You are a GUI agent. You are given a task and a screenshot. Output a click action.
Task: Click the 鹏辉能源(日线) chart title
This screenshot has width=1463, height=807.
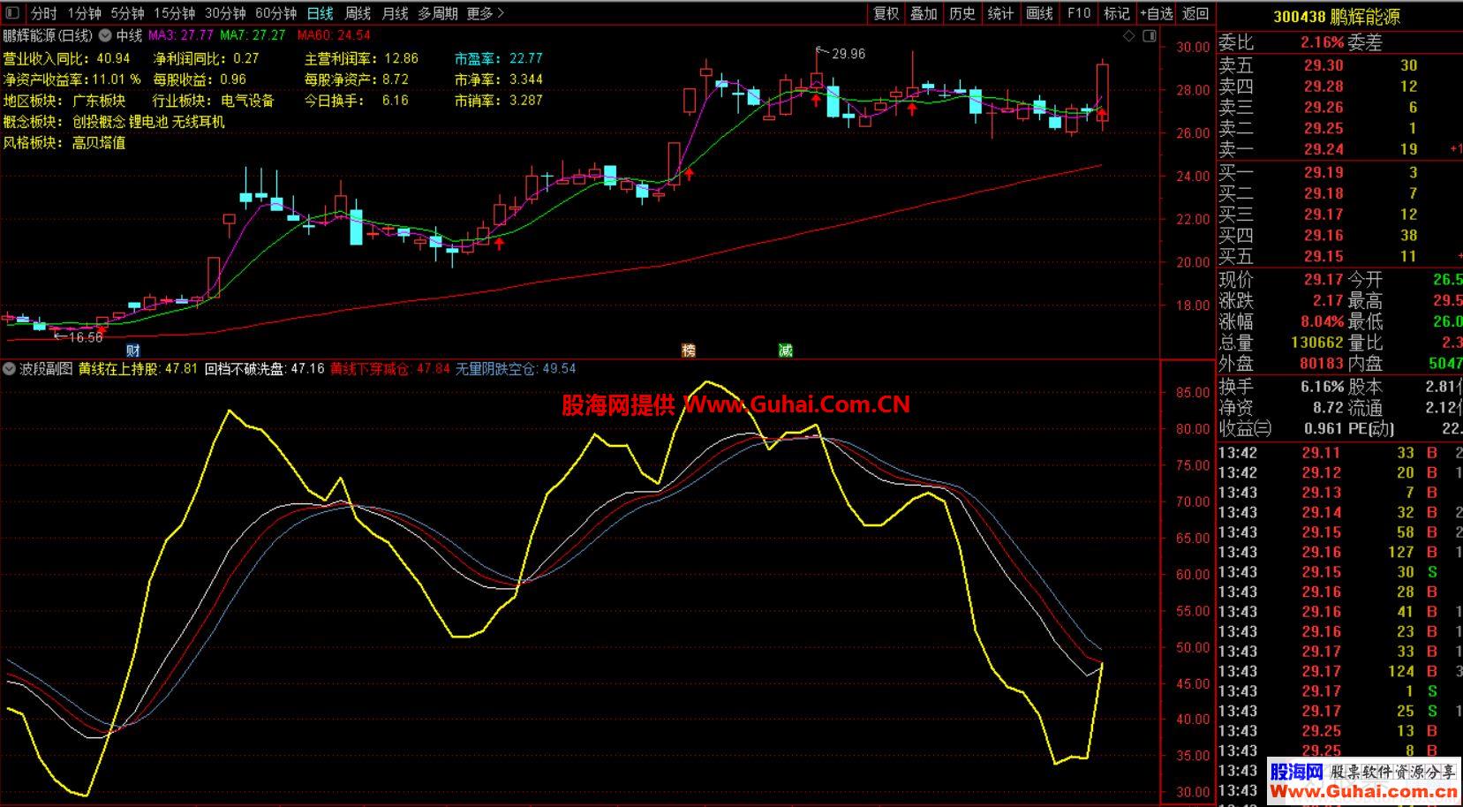(48, 35)
